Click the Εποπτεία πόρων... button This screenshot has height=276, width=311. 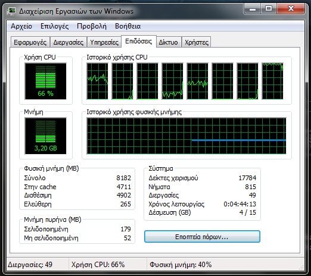pos(202,237)
